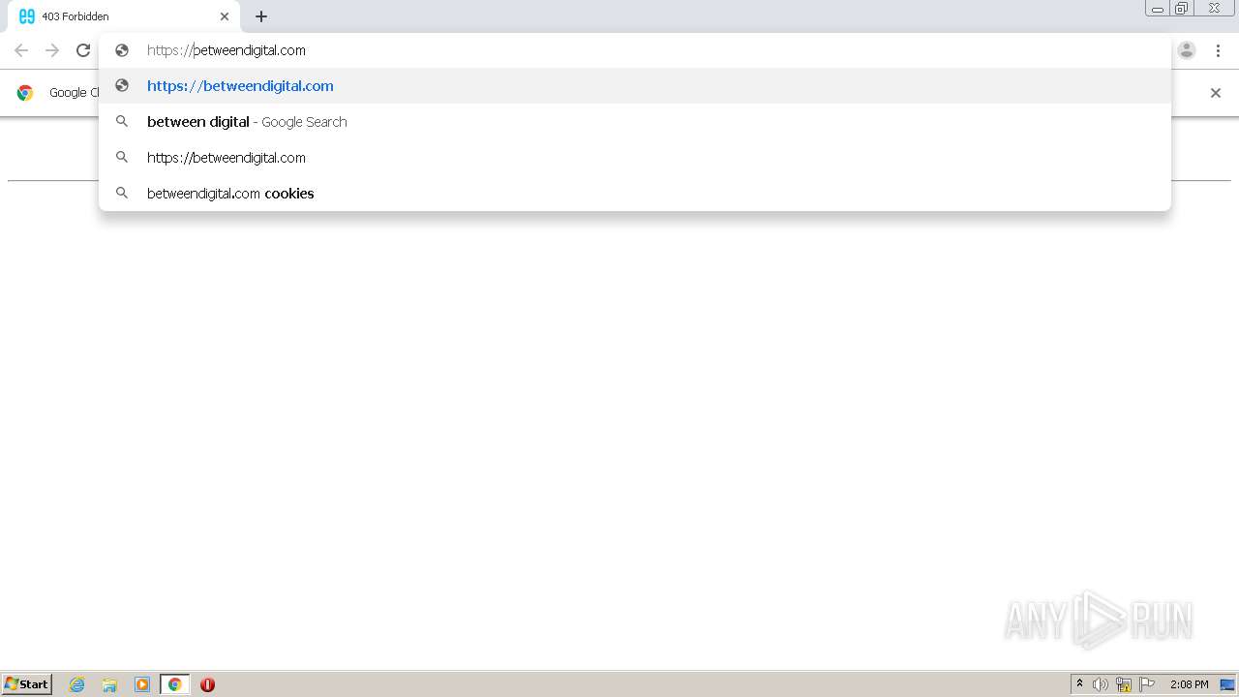Close the 403 Forbidden tab
1239x697 pixels.
tap(225, 16)
